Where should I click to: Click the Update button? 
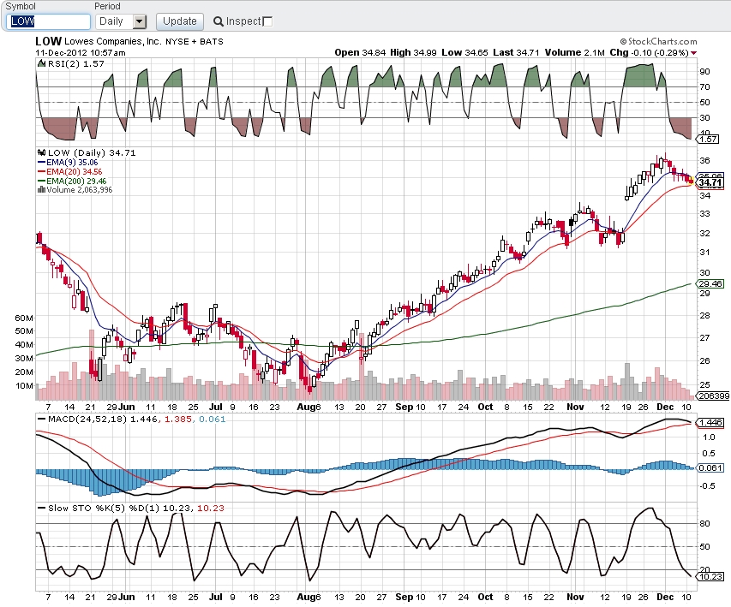coord(180,21)
